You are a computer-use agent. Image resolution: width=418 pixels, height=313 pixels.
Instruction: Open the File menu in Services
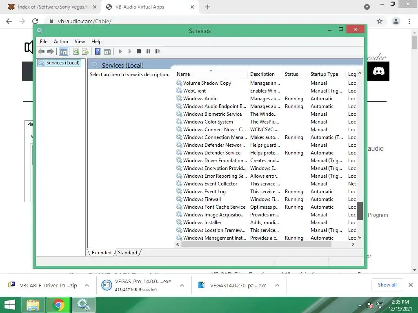(44, 42)
